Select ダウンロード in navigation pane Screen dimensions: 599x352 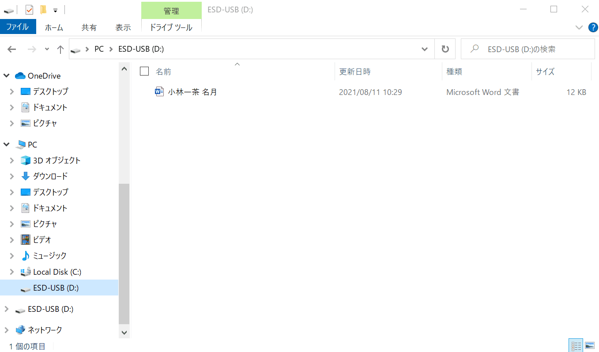[x=50, y=176]
